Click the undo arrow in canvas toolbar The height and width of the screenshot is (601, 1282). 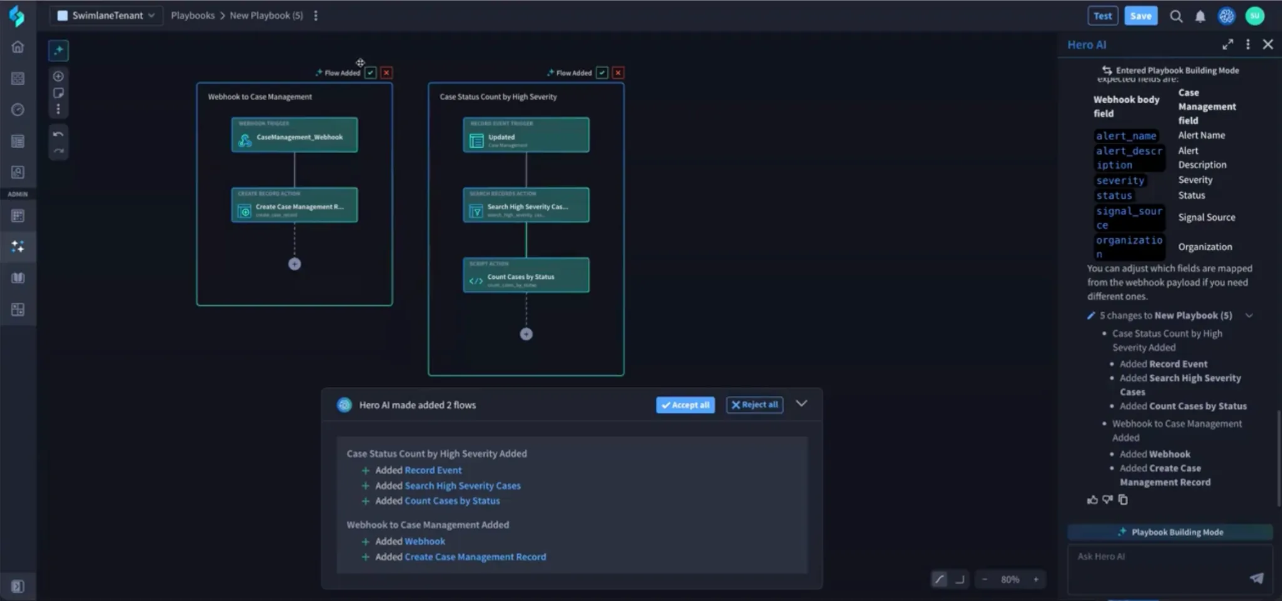click(58, 134)
